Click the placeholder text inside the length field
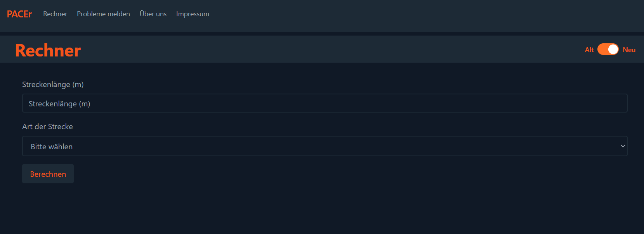This screenshot has height=234, width=644. 59,104
